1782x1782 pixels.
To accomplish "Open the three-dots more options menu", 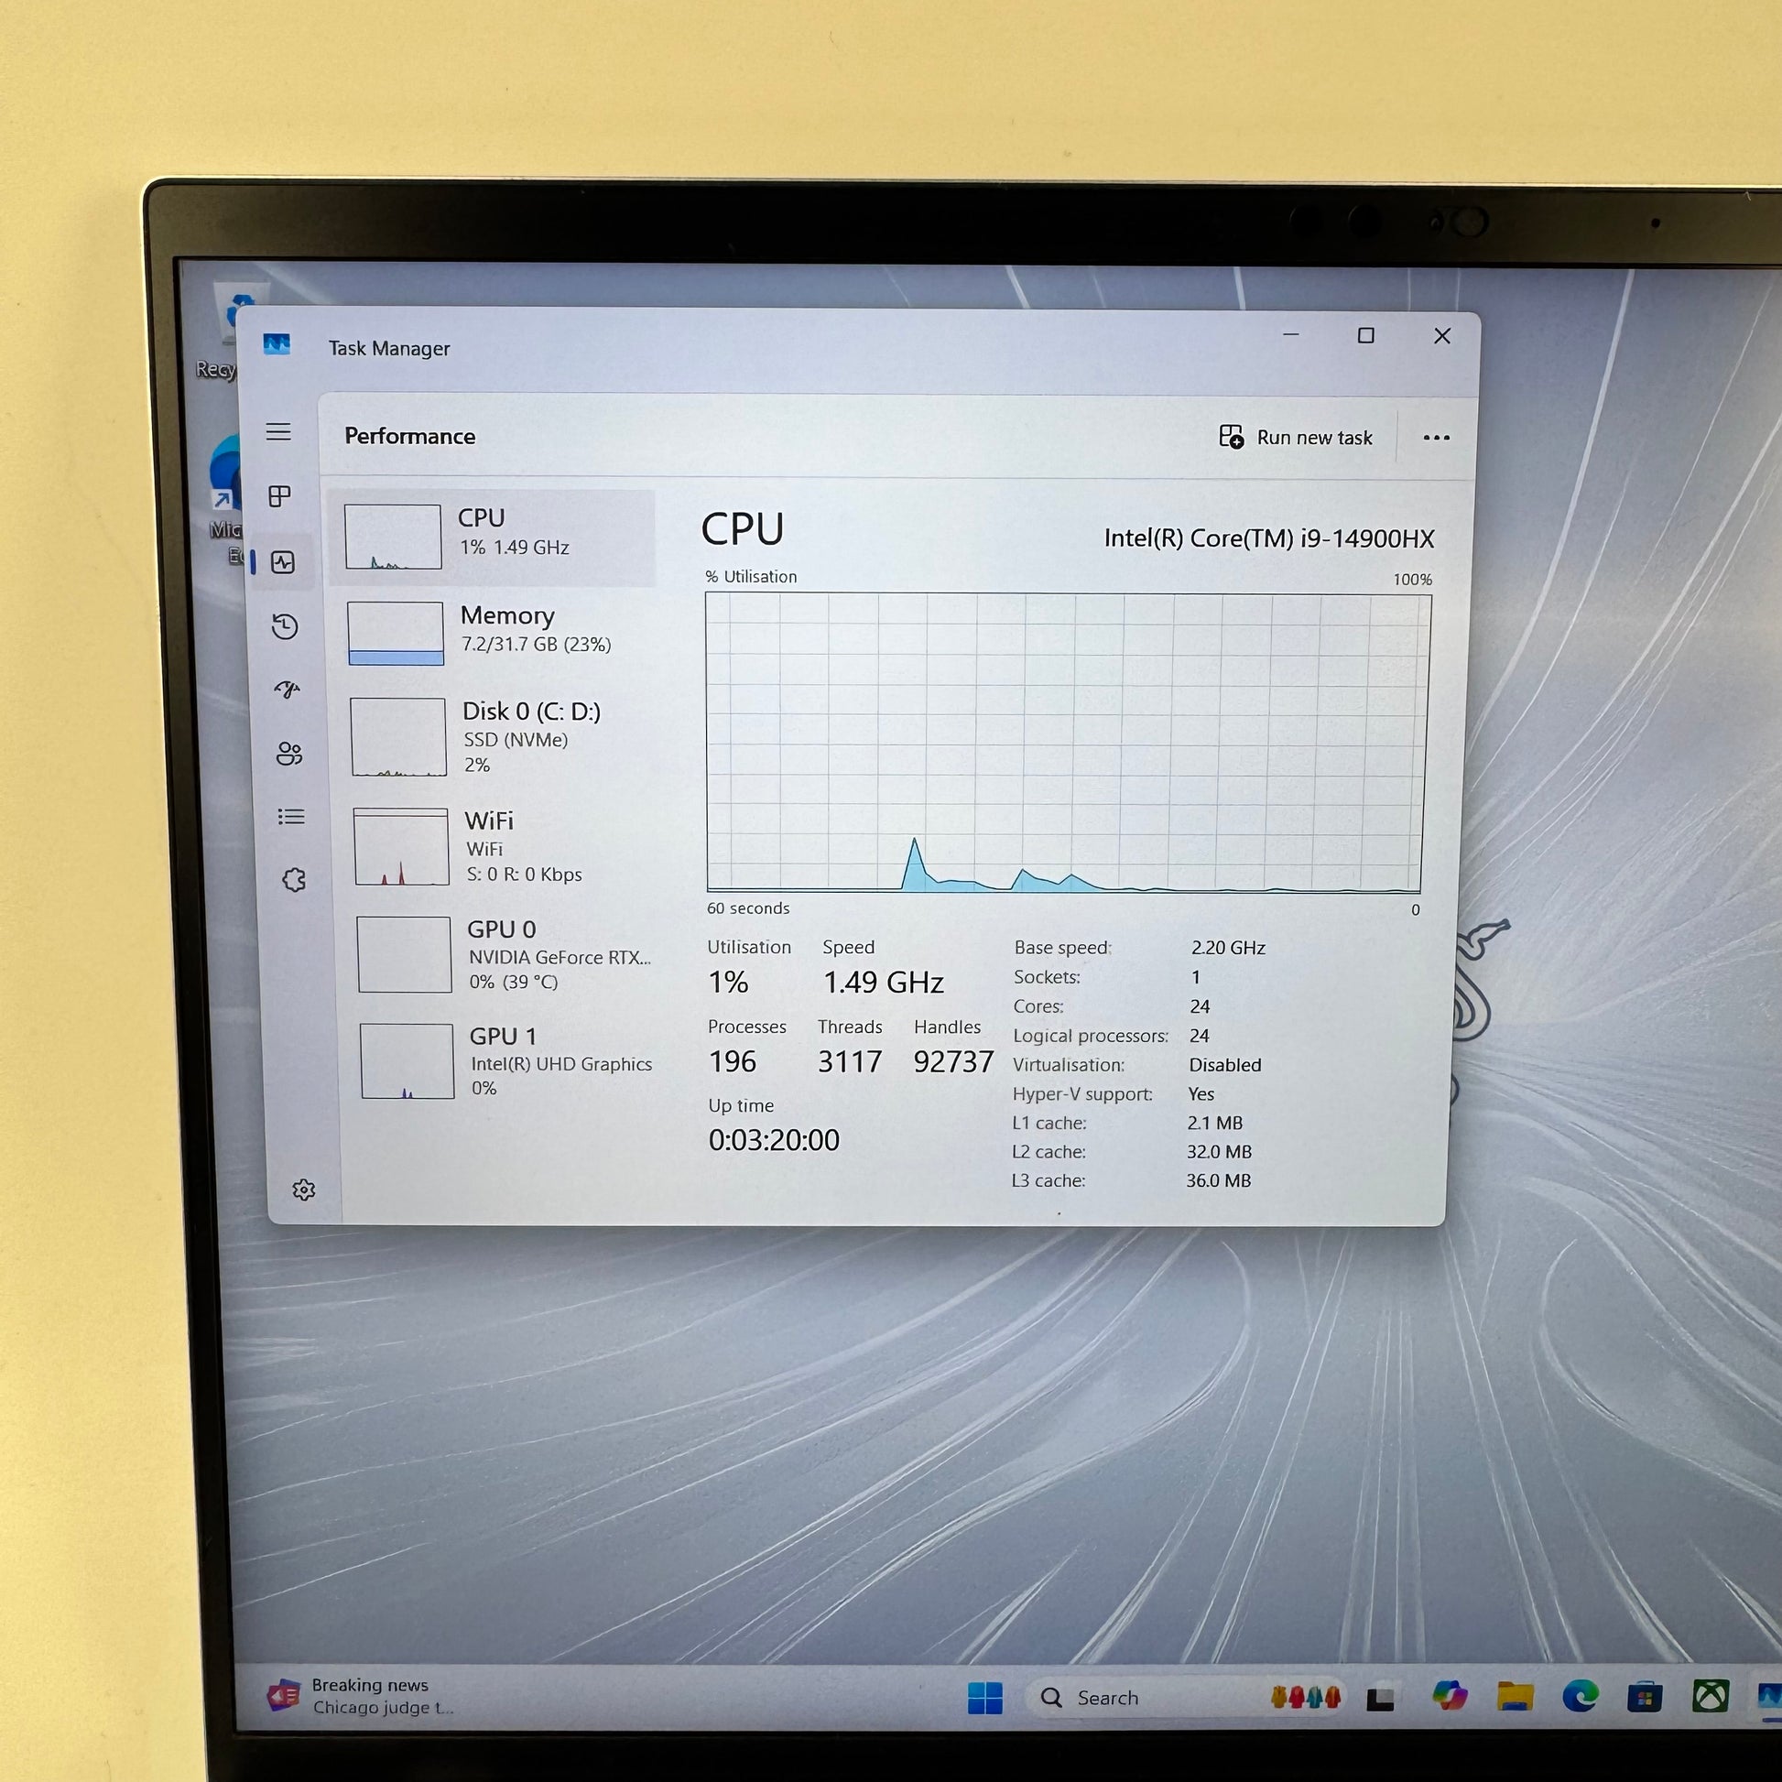I will click(x=1435, y=438).
